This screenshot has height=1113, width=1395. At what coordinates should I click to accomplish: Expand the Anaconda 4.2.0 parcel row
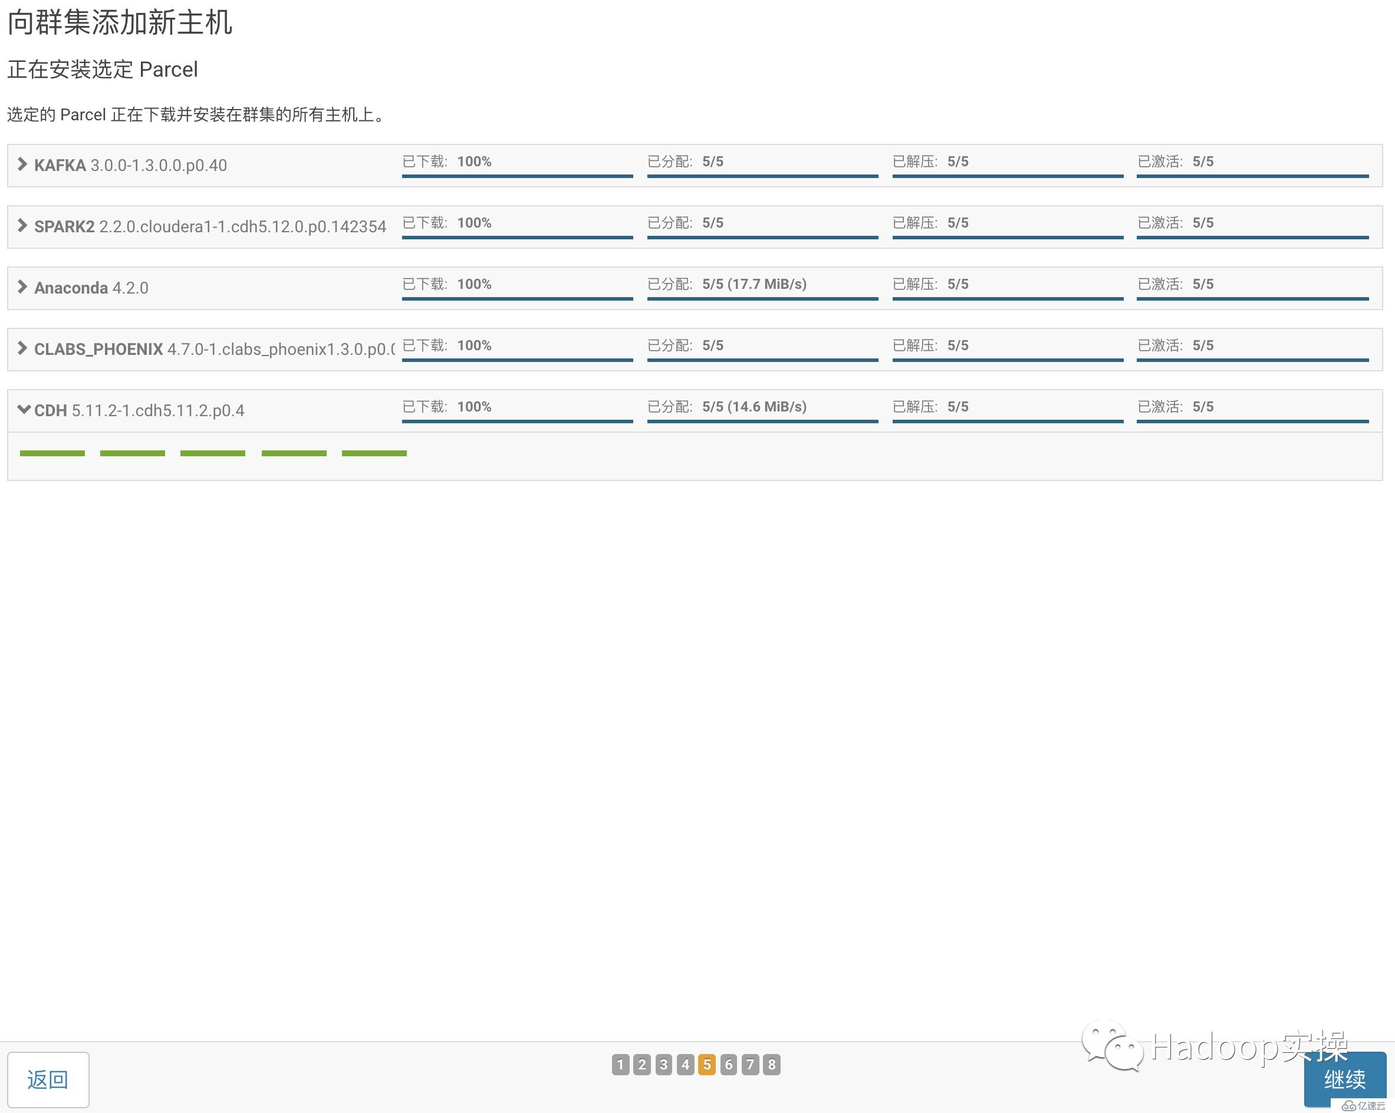(x=22, y=287)
